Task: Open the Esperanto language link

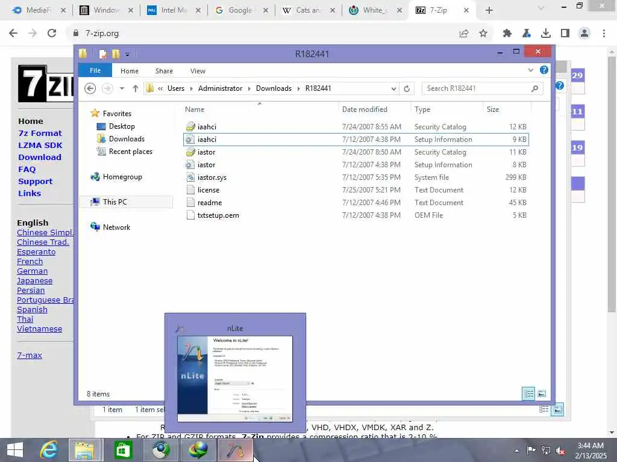Action: [36, 252]
